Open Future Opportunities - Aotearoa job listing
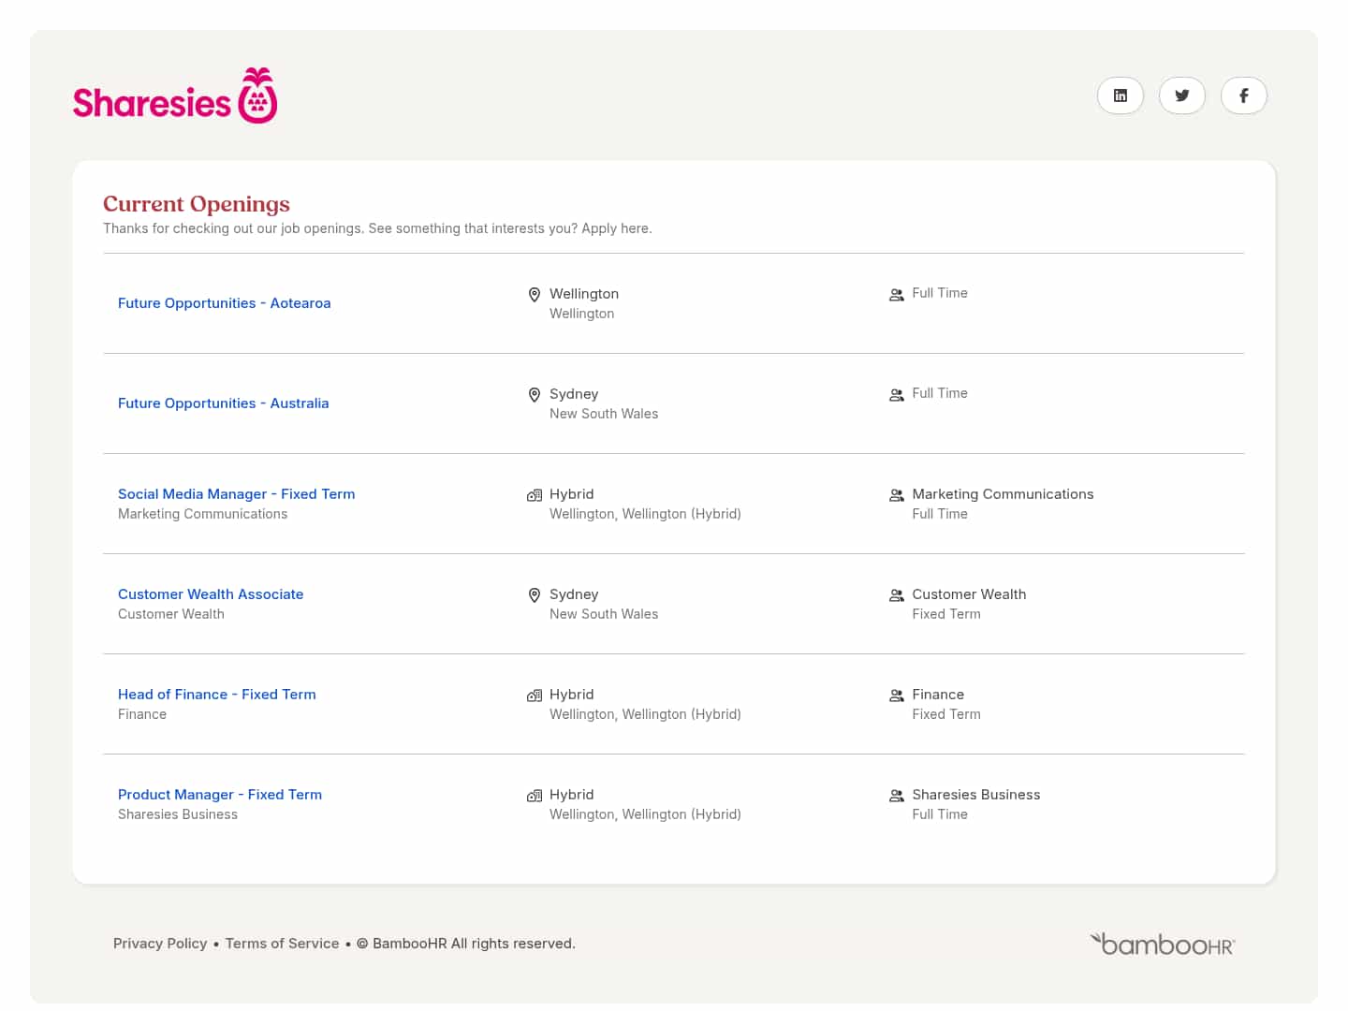 tap(224, 303)
